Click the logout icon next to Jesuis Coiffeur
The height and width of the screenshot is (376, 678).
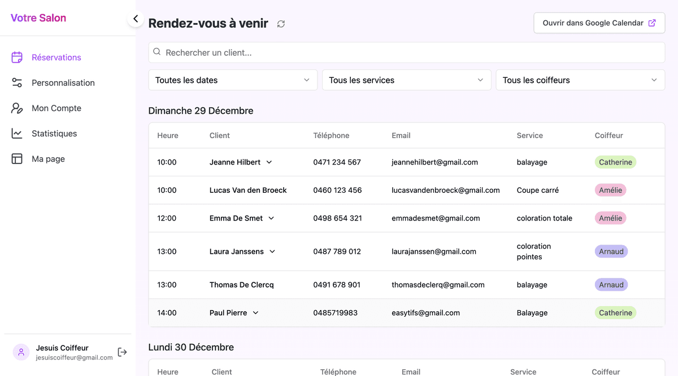tap(122, 352)
